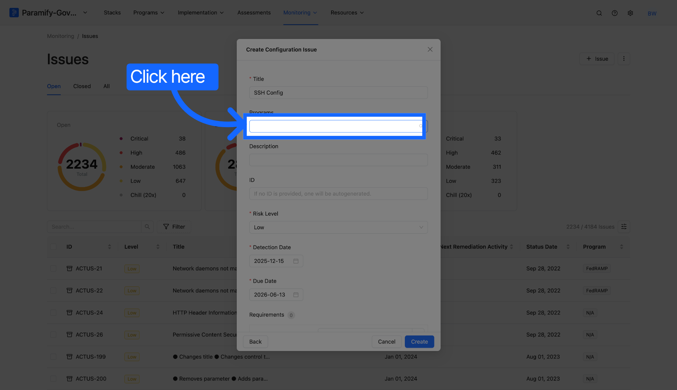Click archive icon for ACTUS-26
This screenshot has height=390, width=677.
[69, 335]
